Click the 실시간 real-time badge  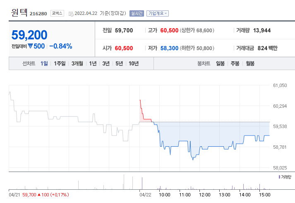(137, 13)
